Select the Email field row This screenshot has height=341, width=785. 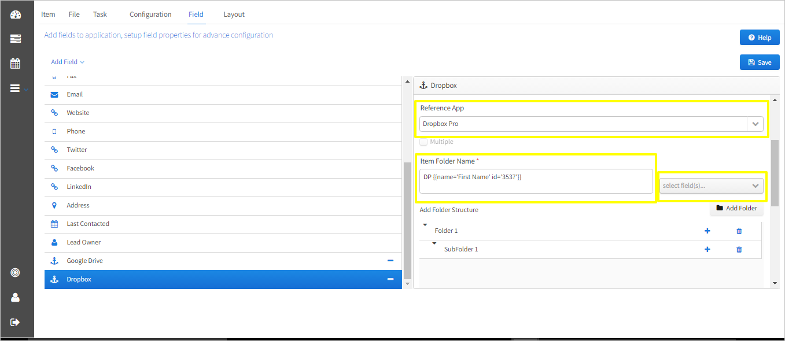point(223,94)
